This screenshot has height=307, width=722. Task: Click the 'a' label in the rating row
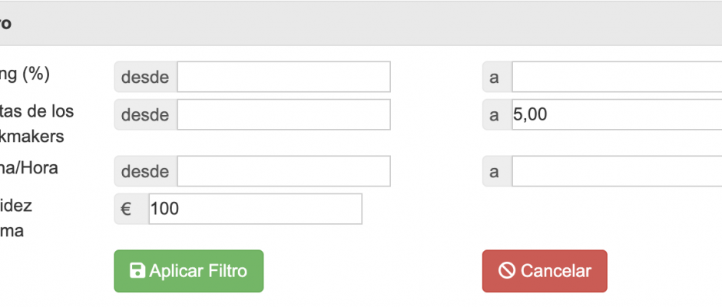coord(496,77)
